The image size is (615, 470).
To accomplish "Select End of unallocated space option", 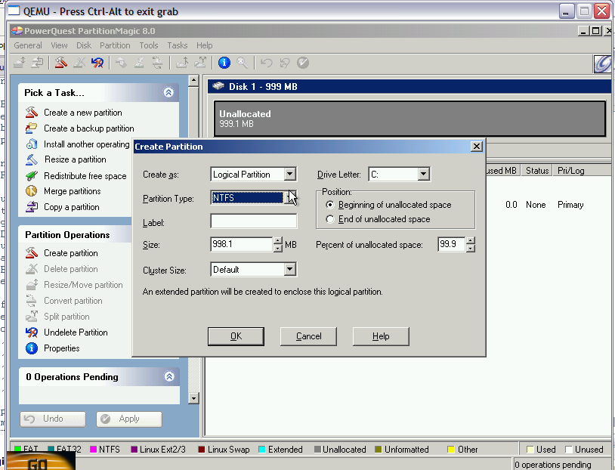I will 329,219.
